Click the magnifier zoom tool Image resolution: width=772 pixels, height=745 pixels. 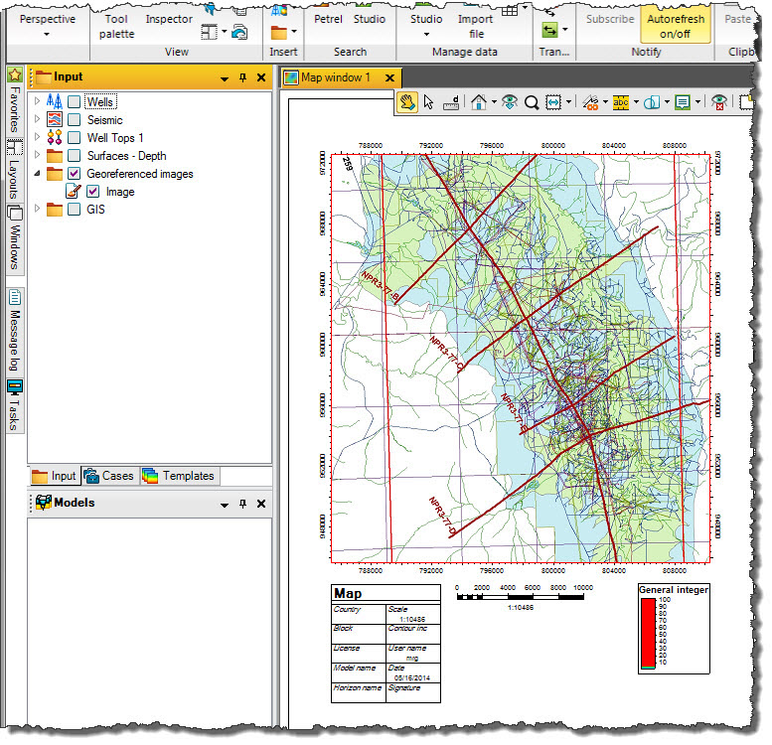point(532,101)
